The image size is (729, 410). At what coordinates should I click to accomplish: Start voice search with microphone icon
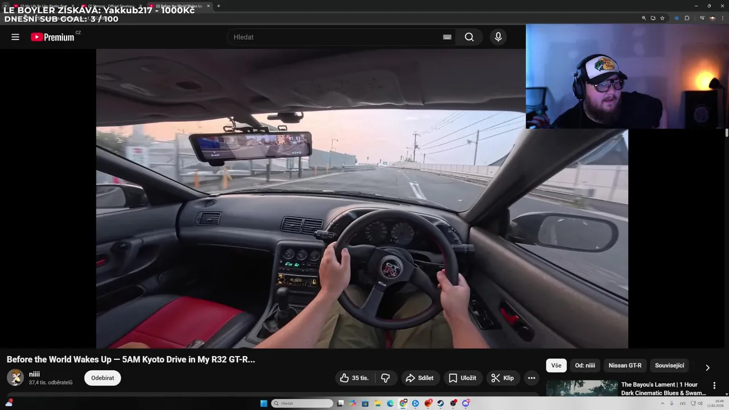tap(498, 37)
